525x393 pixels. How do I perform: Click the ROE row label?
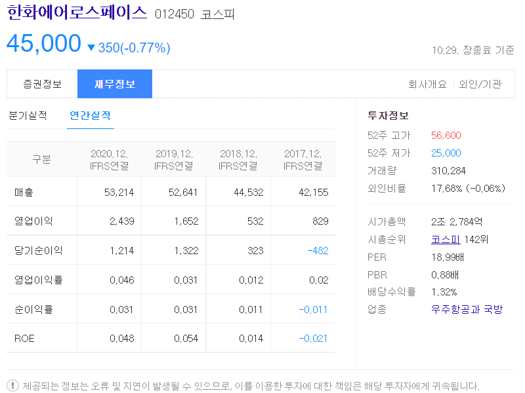point(24,339)
